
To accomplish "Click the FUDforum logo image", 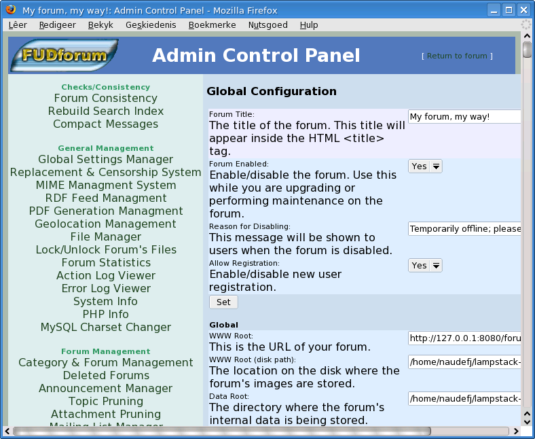I will click(64, 55).
